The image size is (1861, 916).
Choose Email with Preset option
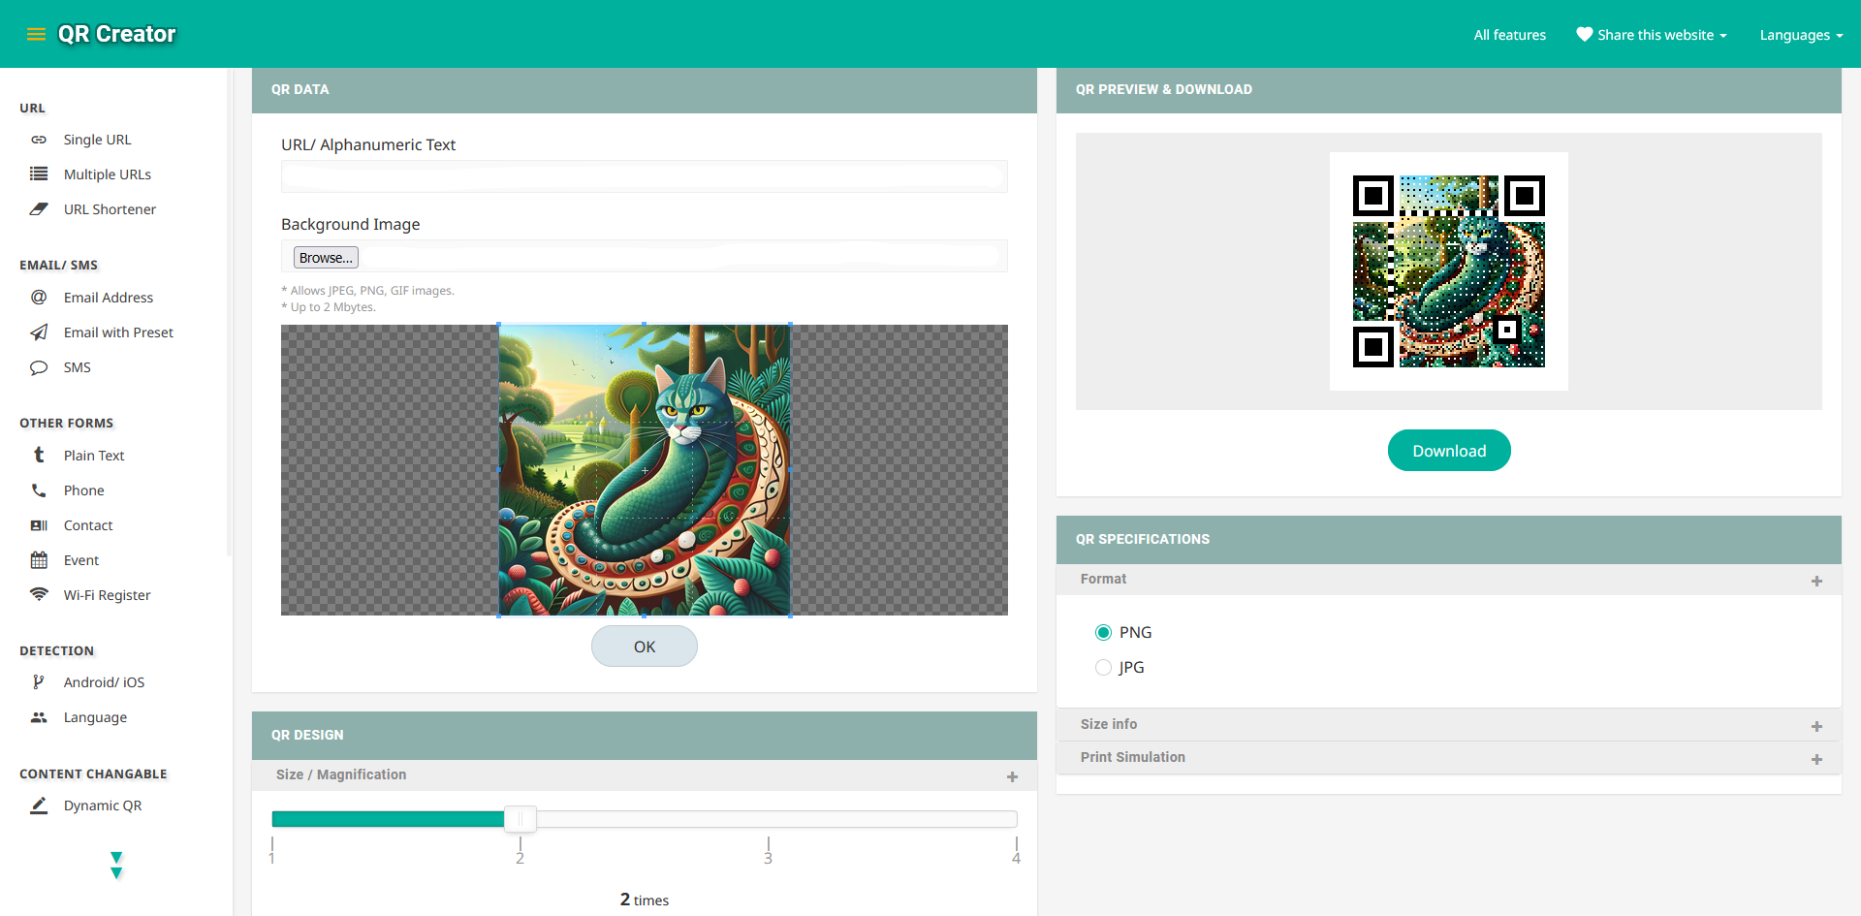point(118,332)
